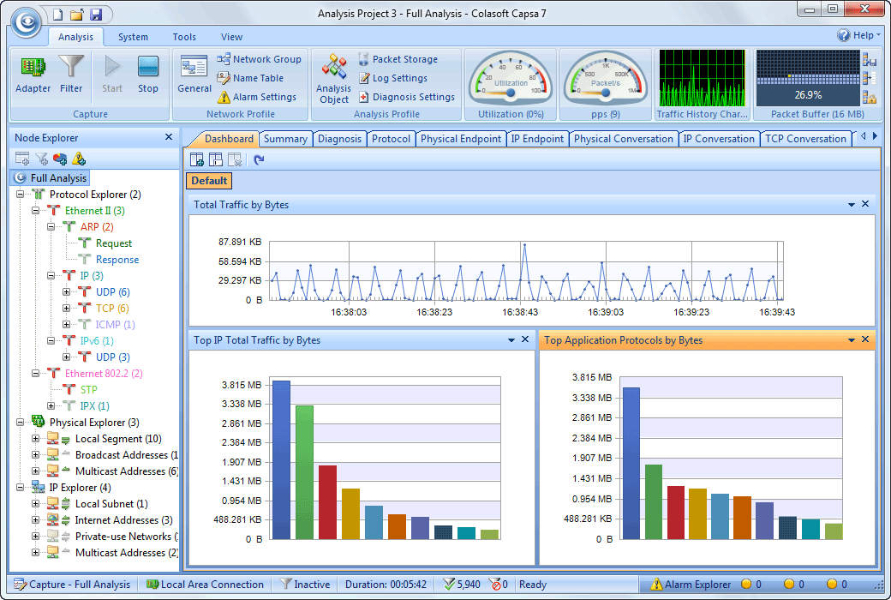Viewport: 891px width, 600px height.
Task: Click the alarm icon in Node Explorer toolbar
Action: coord(79,159)
